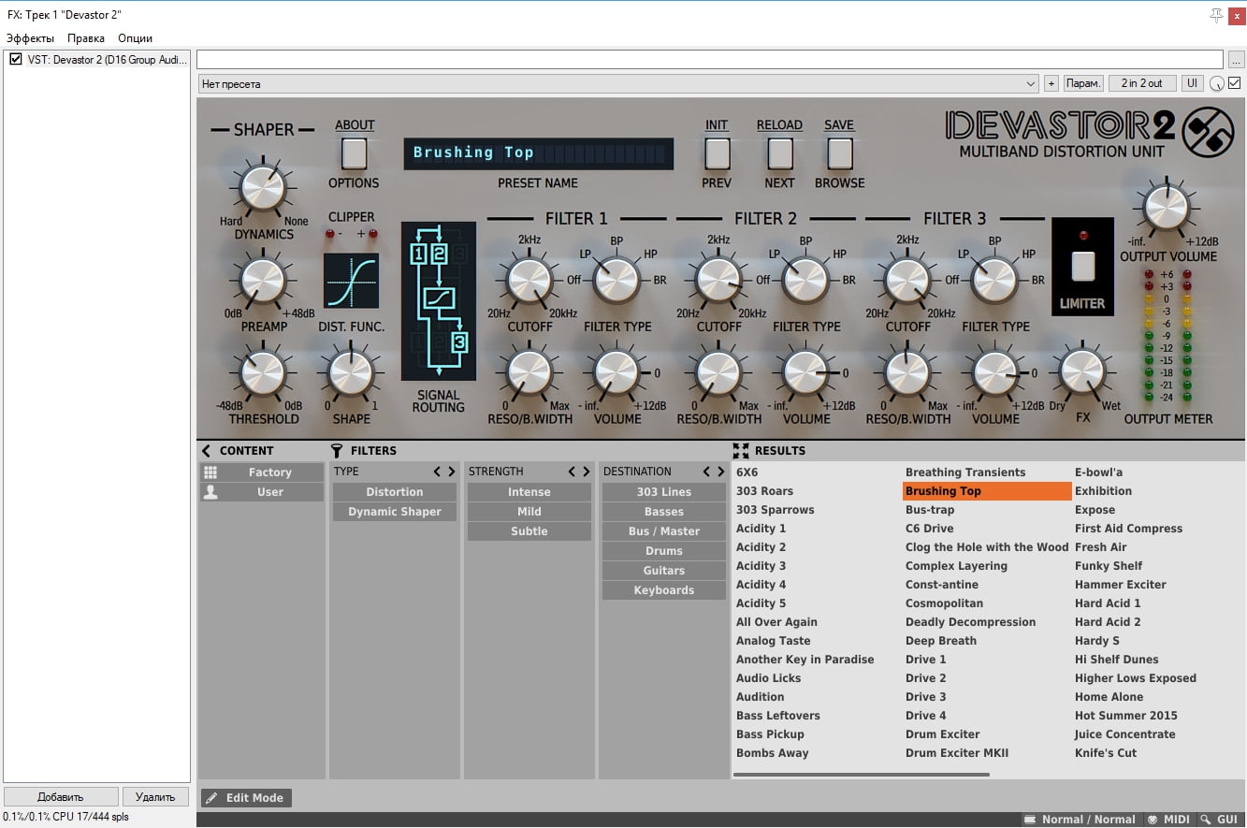Click the Добавить button
1247x828 pixels.
coord(61,797)
